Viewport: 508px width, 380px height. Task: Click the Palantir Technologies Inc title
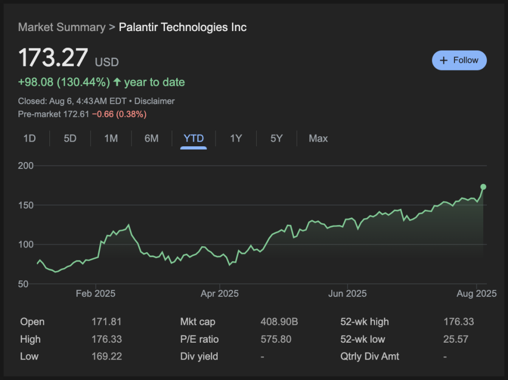[182, 27]
